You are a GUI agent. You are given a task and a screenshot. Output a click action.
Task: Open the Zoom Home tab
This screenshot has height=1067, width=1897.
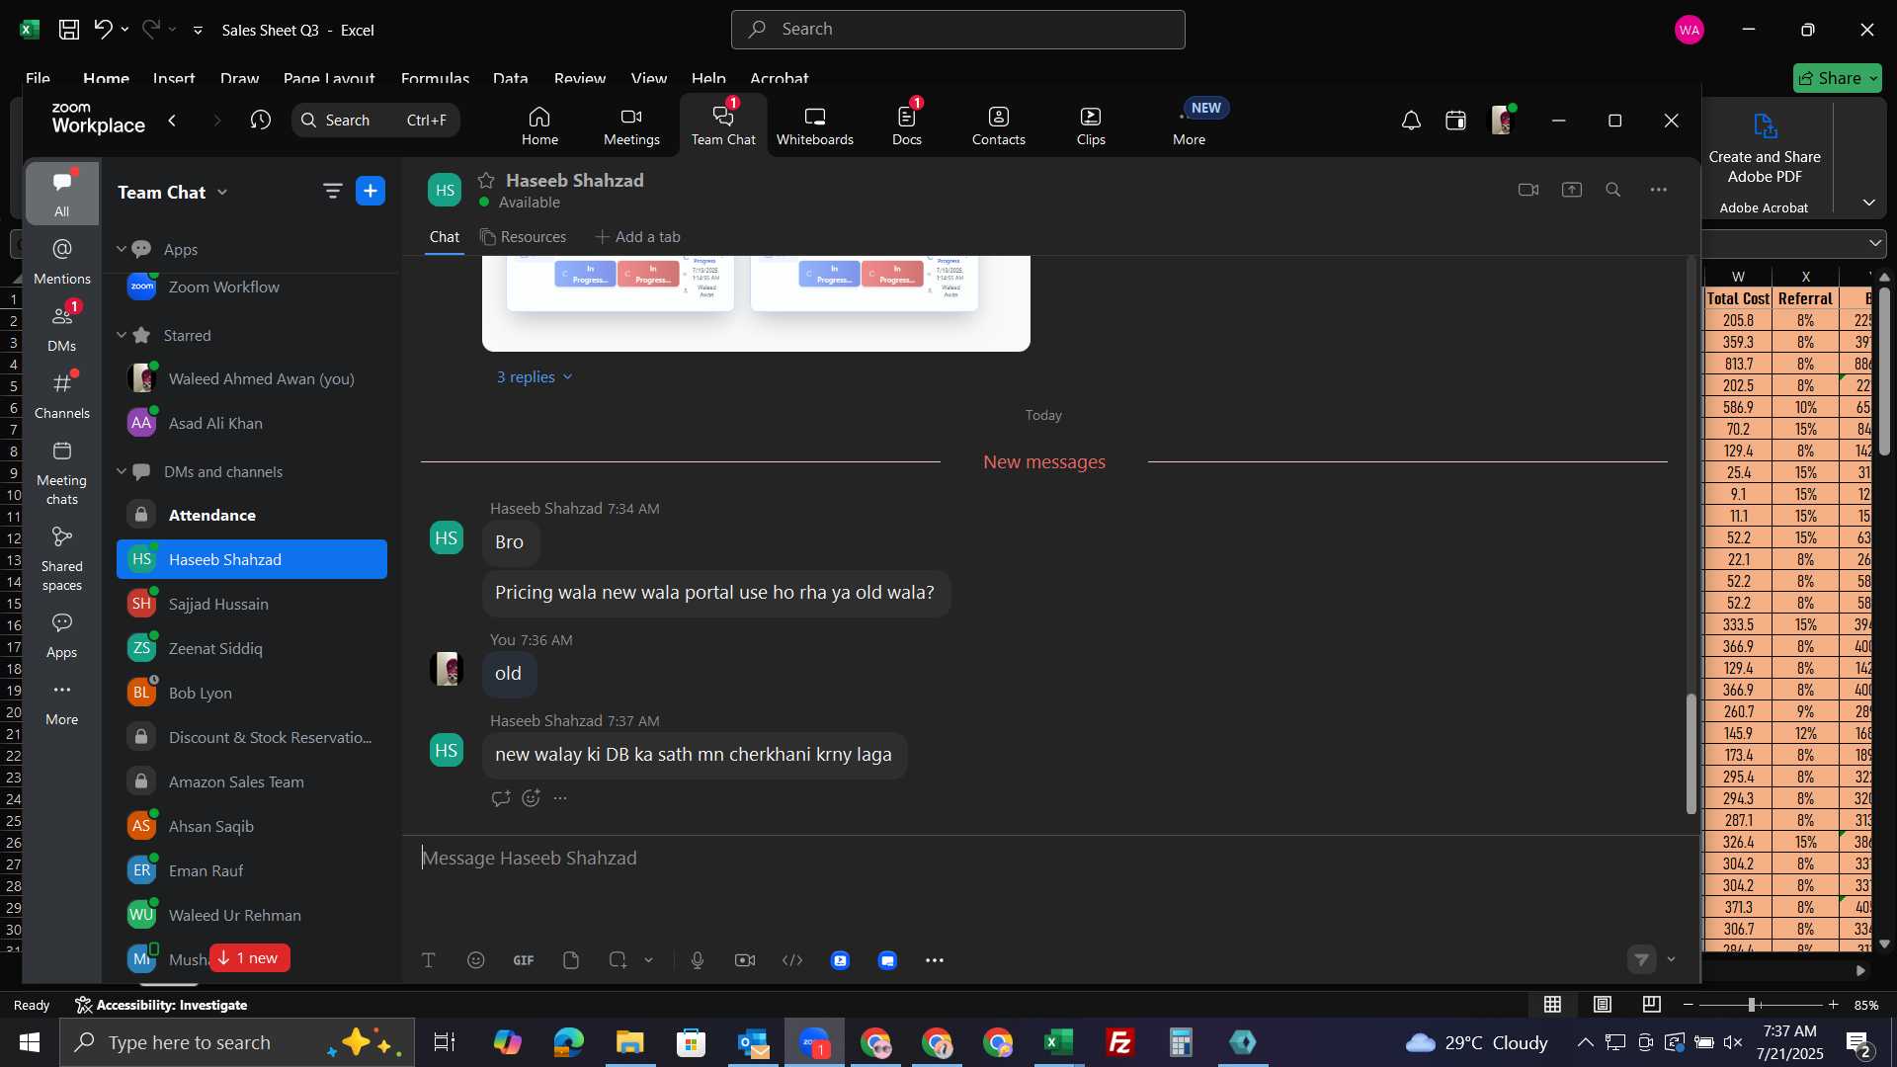point(539,125)
